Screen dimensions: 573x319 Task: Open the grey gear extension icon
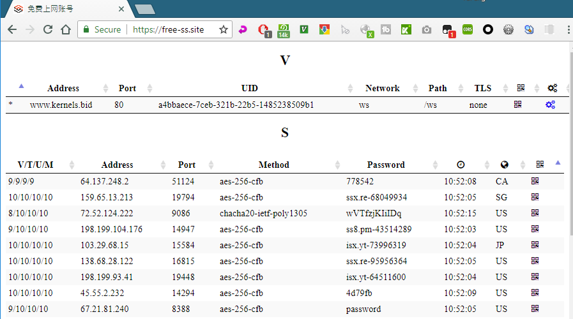pos(508,29)
